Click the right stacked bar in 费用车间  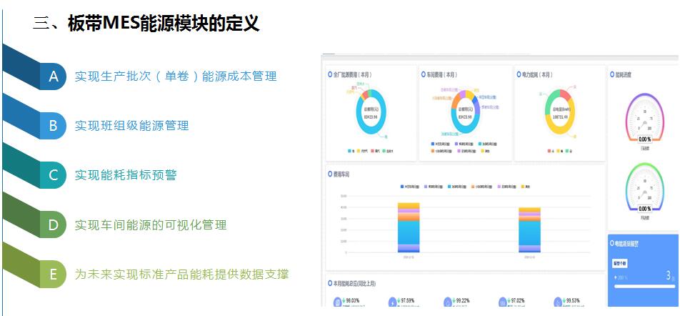point(530,229)
